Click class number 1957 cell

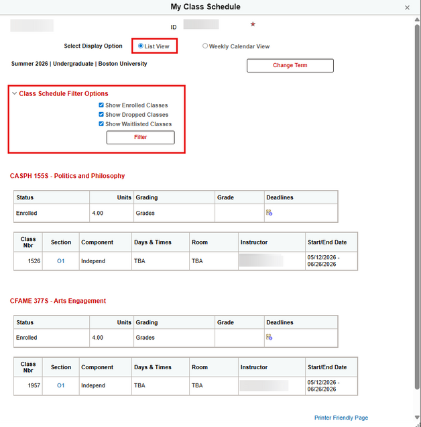28,385
